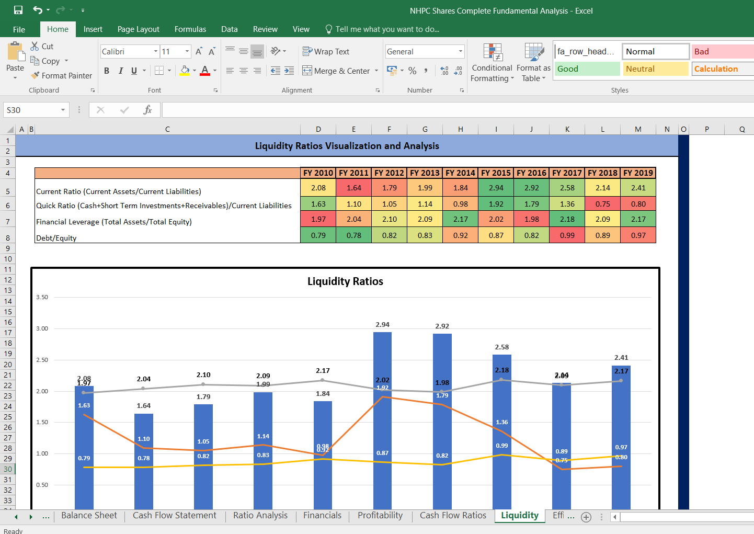Click Increase Decimal icon
The image size is (754, 534).
[x=444, y=71]
